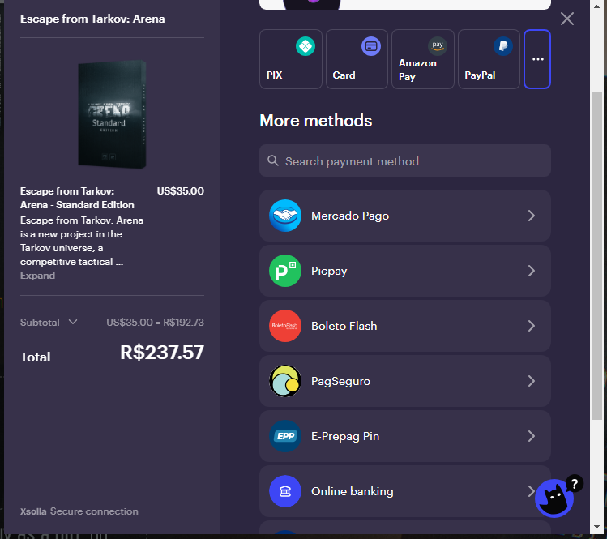Click the More methods heading
607x539 pixels.
316,121
